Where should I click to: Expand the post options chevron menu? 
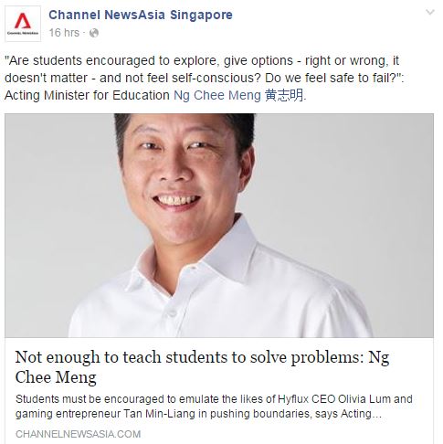coord(430,13)
